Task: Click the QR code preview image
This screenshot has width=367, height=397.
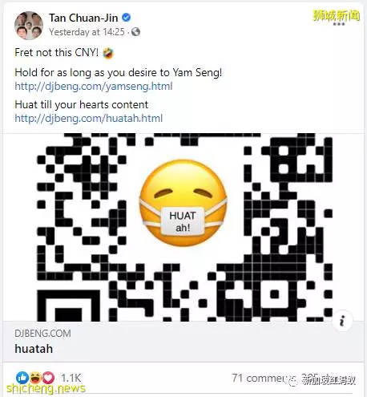Action: tap(183, 227)
